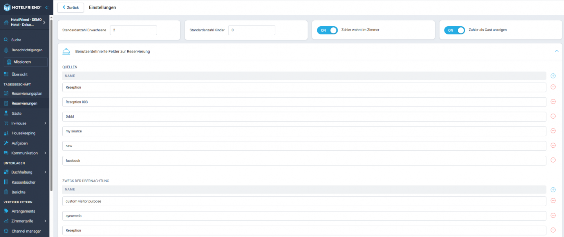
Task: Remove the 'Rezeption 003' source entry
Action: [x=553, y=101]
